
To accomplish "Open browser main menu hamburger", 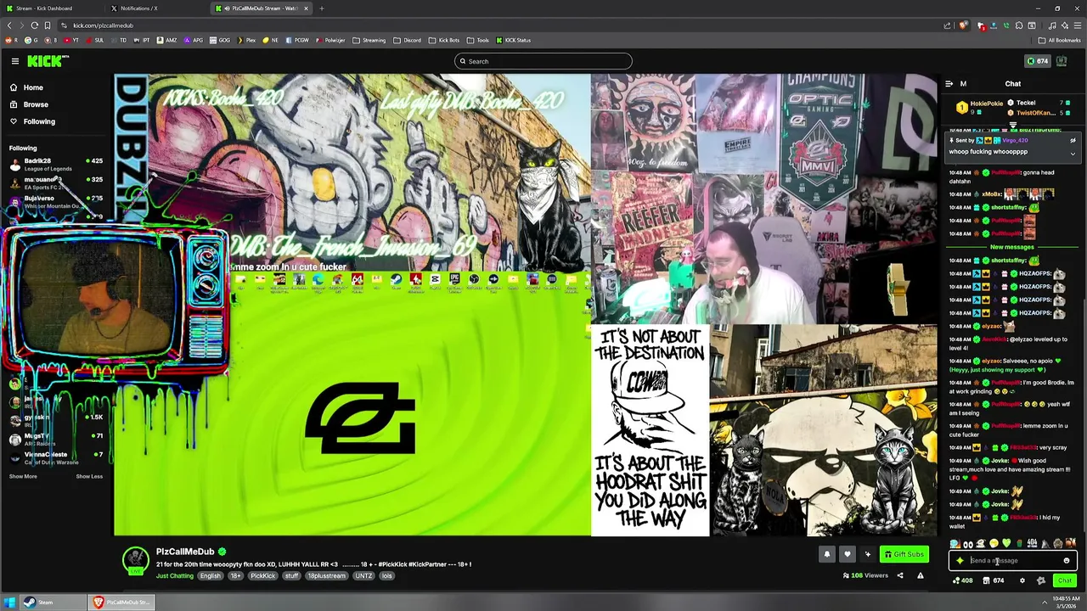I will point(1076,25).
